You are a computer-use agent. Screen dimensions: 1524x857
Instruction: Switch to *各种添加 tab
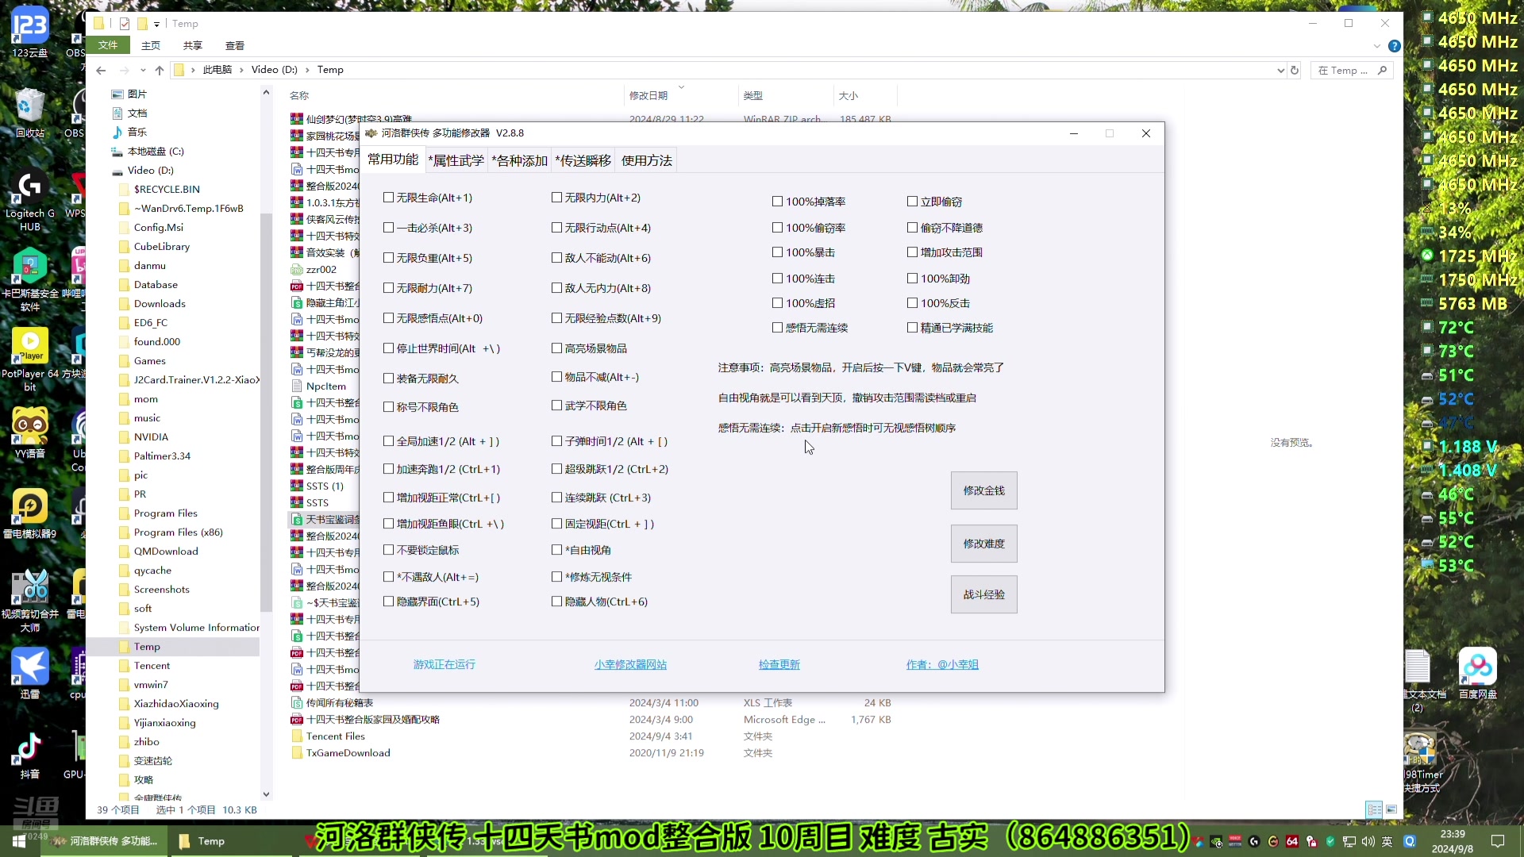click(519, 160)
